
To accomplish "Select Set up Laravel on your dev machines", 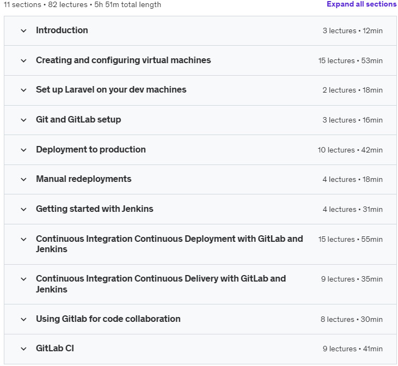I will tap(111, 90).
